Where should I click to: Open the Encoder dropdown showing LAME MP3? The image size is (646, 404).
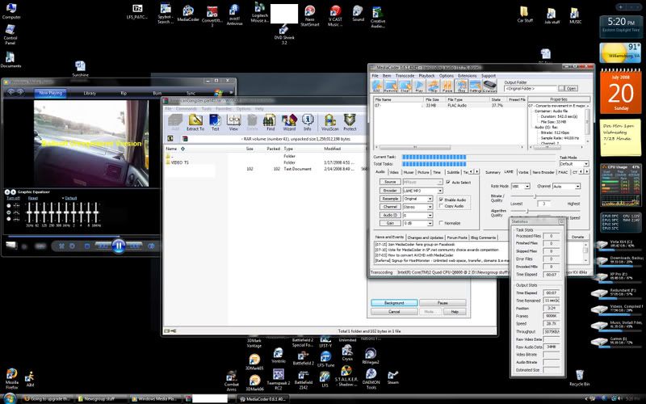click(x=422, y=191)
